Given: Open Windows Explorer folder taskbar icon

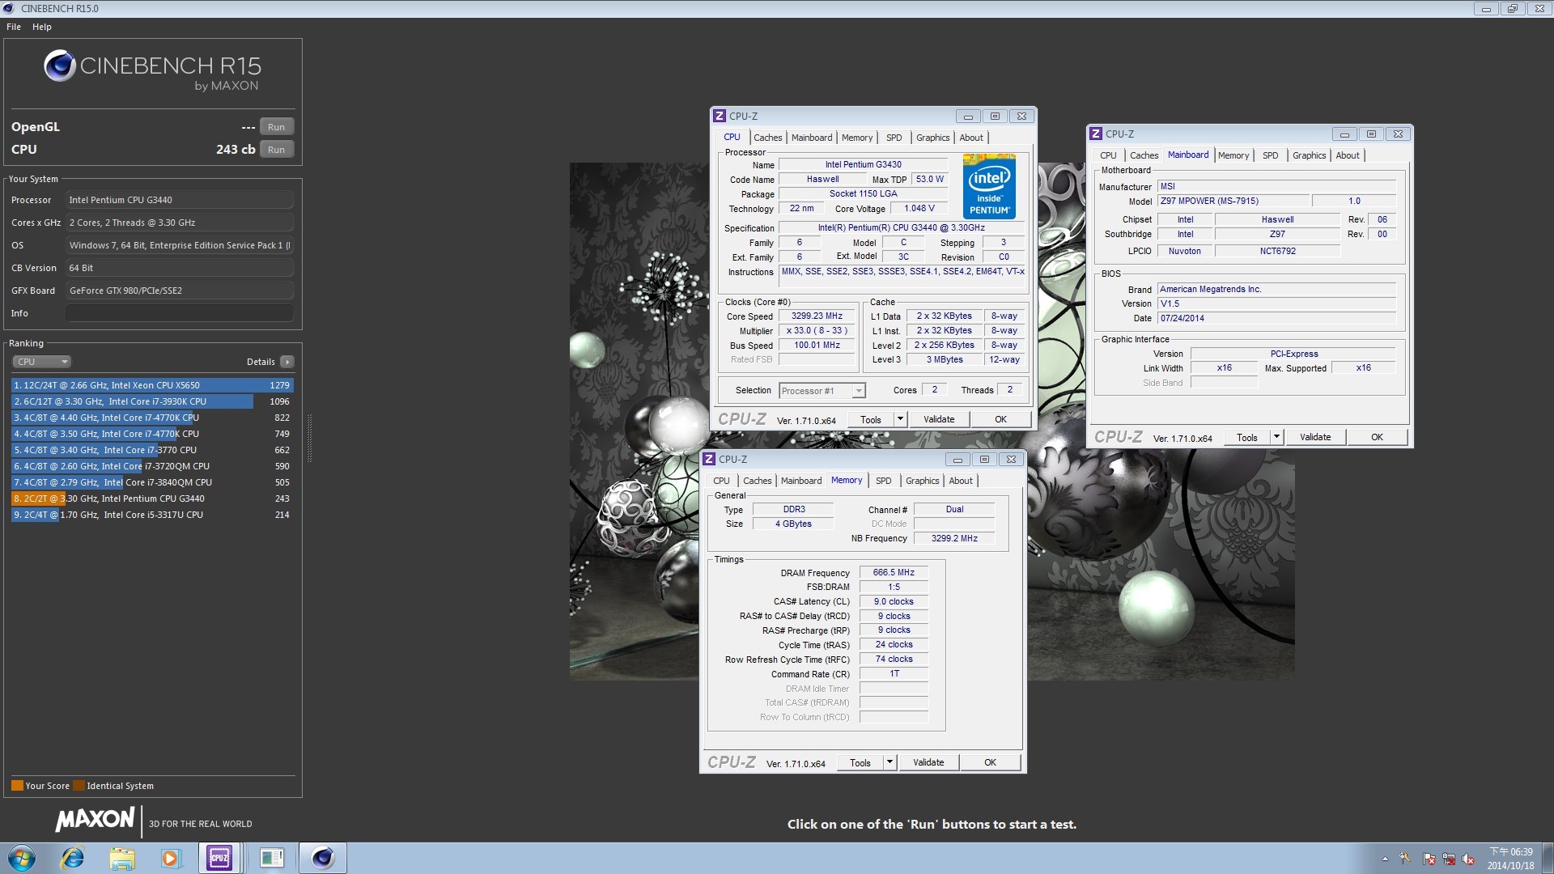Looking at the screenshot, I should point(122,858).
